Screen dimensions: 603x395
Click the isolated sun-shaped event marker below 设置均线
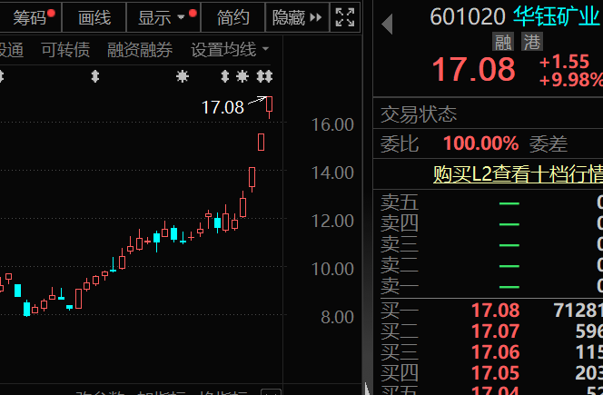click(183, 76)
